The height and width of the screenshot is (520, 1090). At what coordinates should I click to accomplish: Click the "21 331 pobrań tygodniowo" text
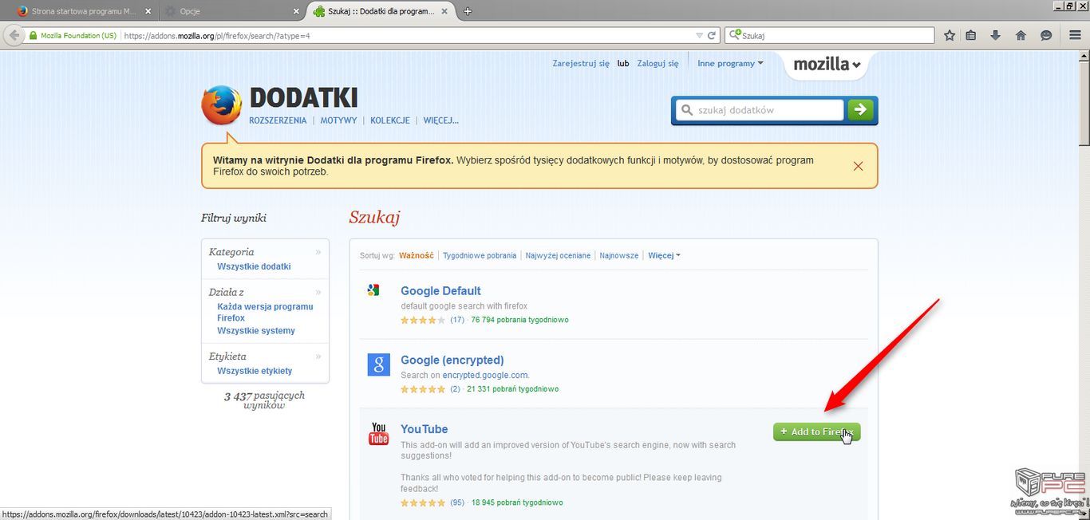512,389
